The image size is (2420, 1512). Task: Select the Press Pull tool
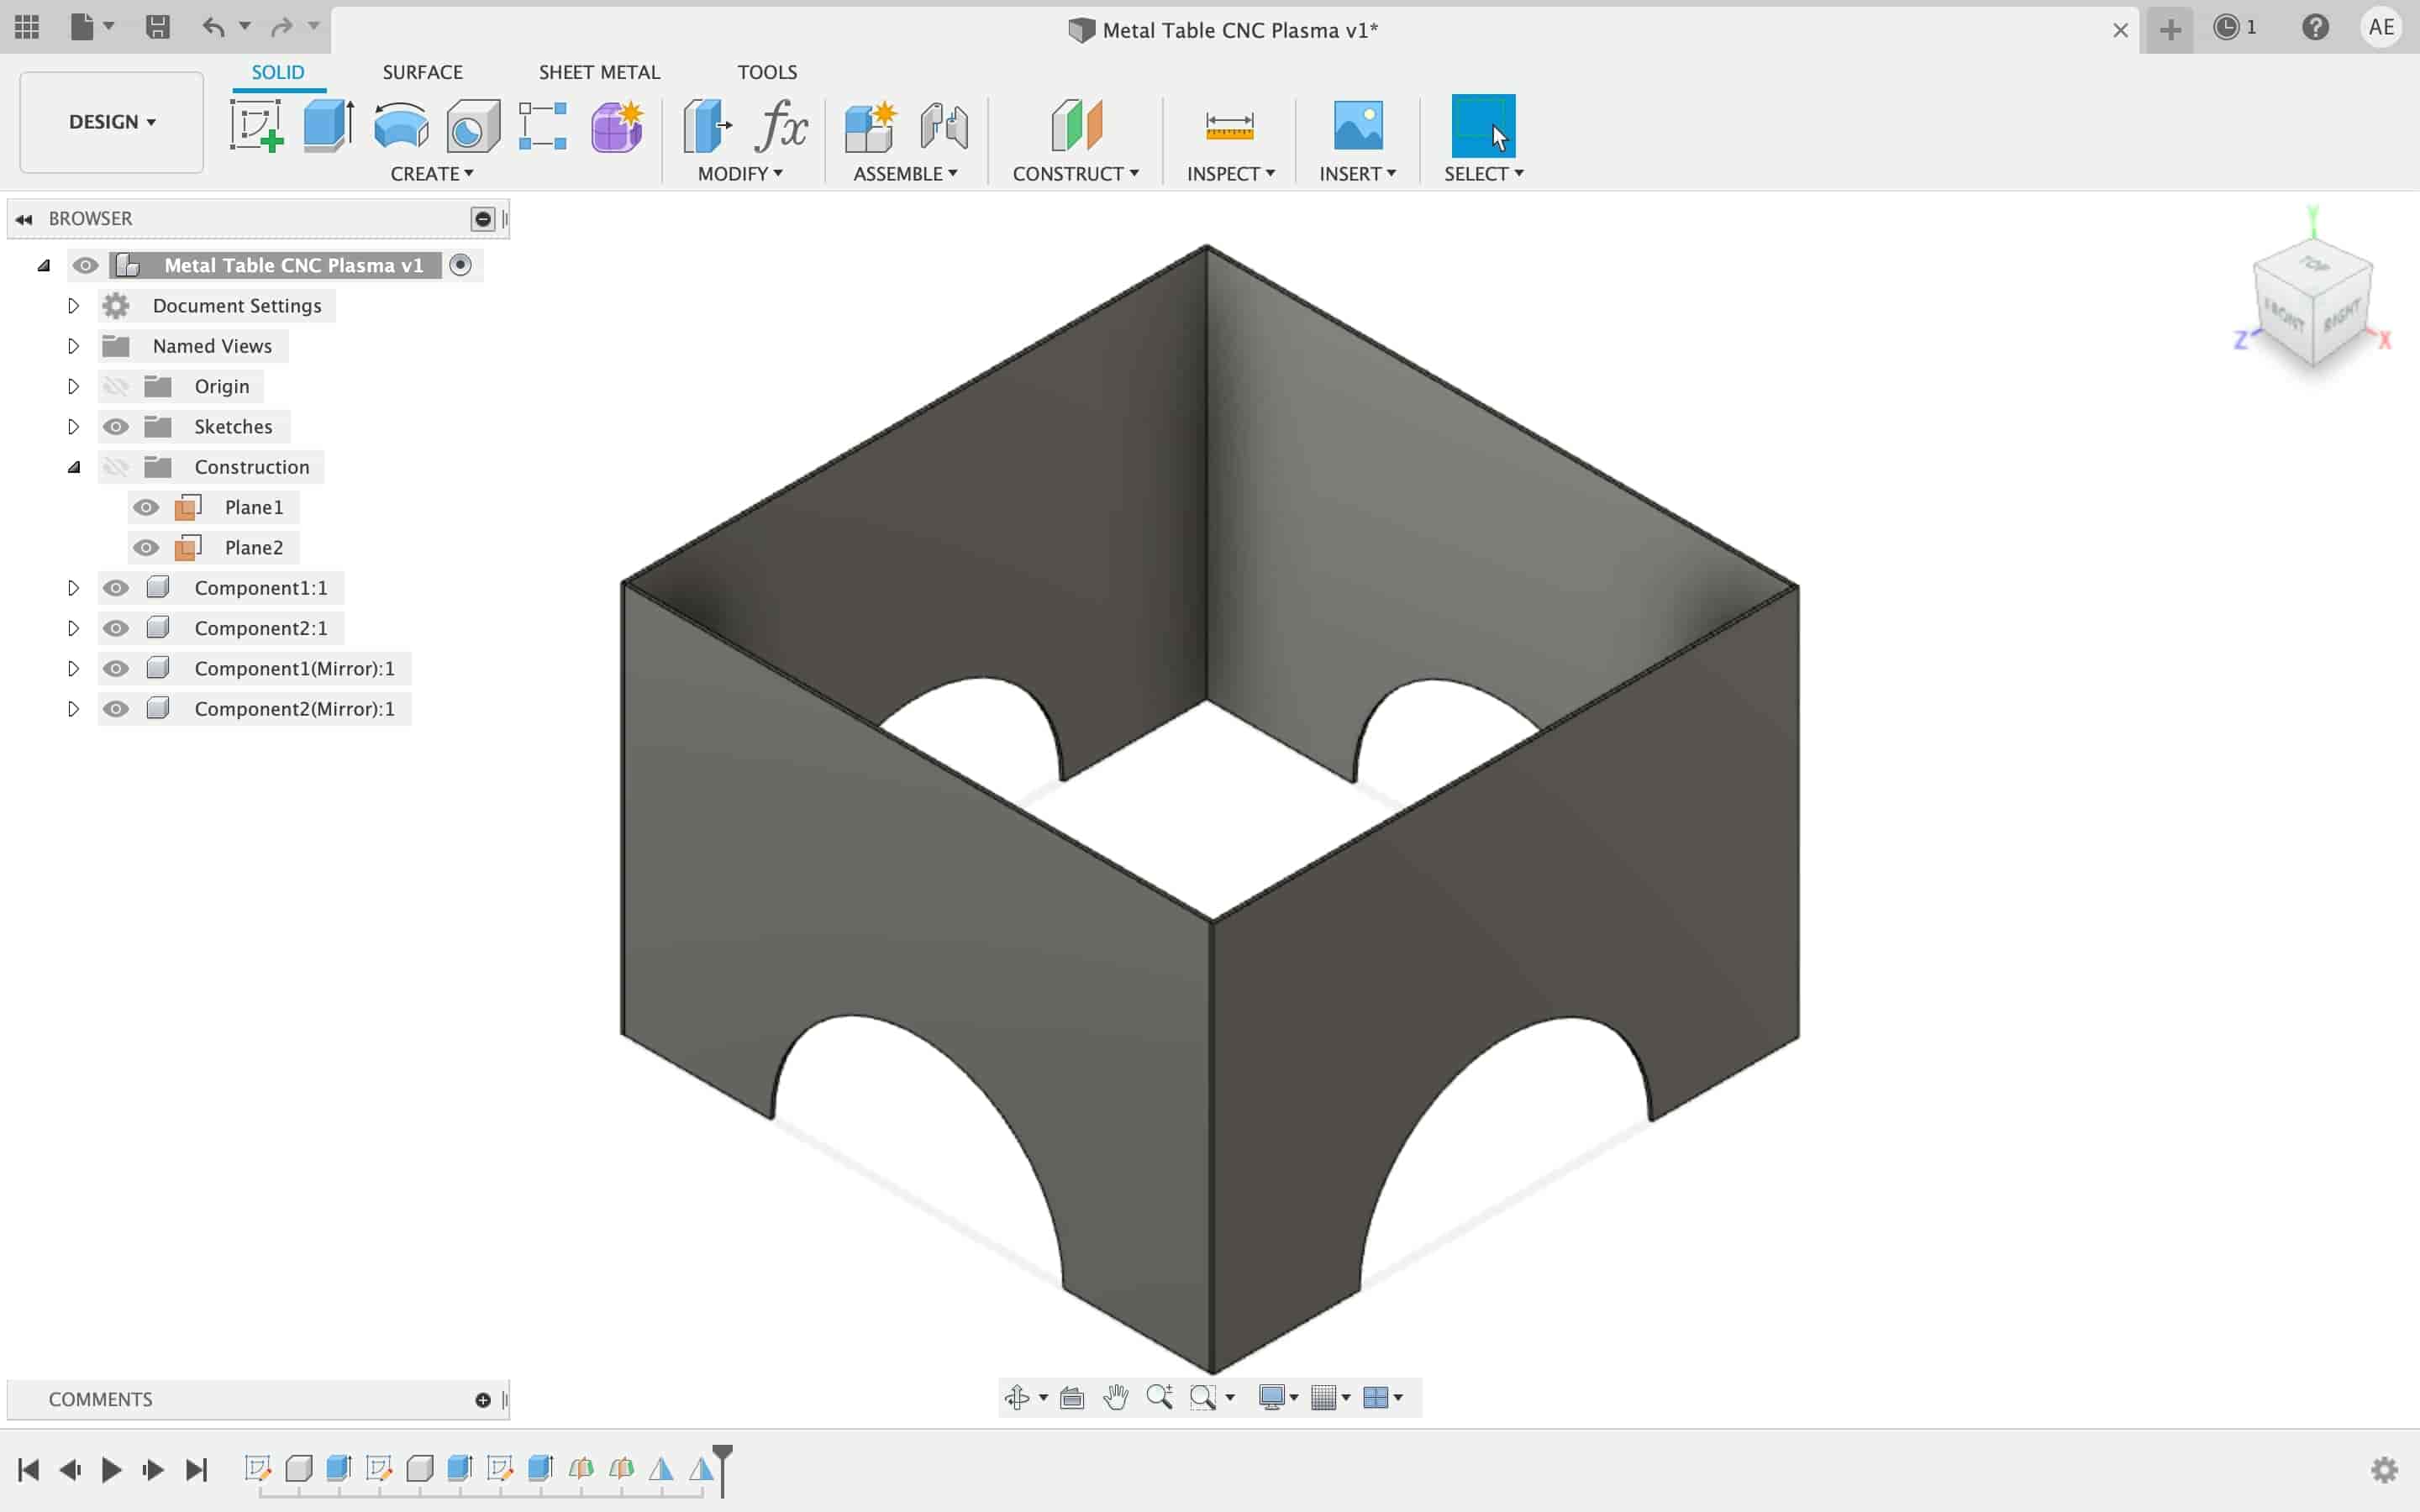[x=707, y=126]
